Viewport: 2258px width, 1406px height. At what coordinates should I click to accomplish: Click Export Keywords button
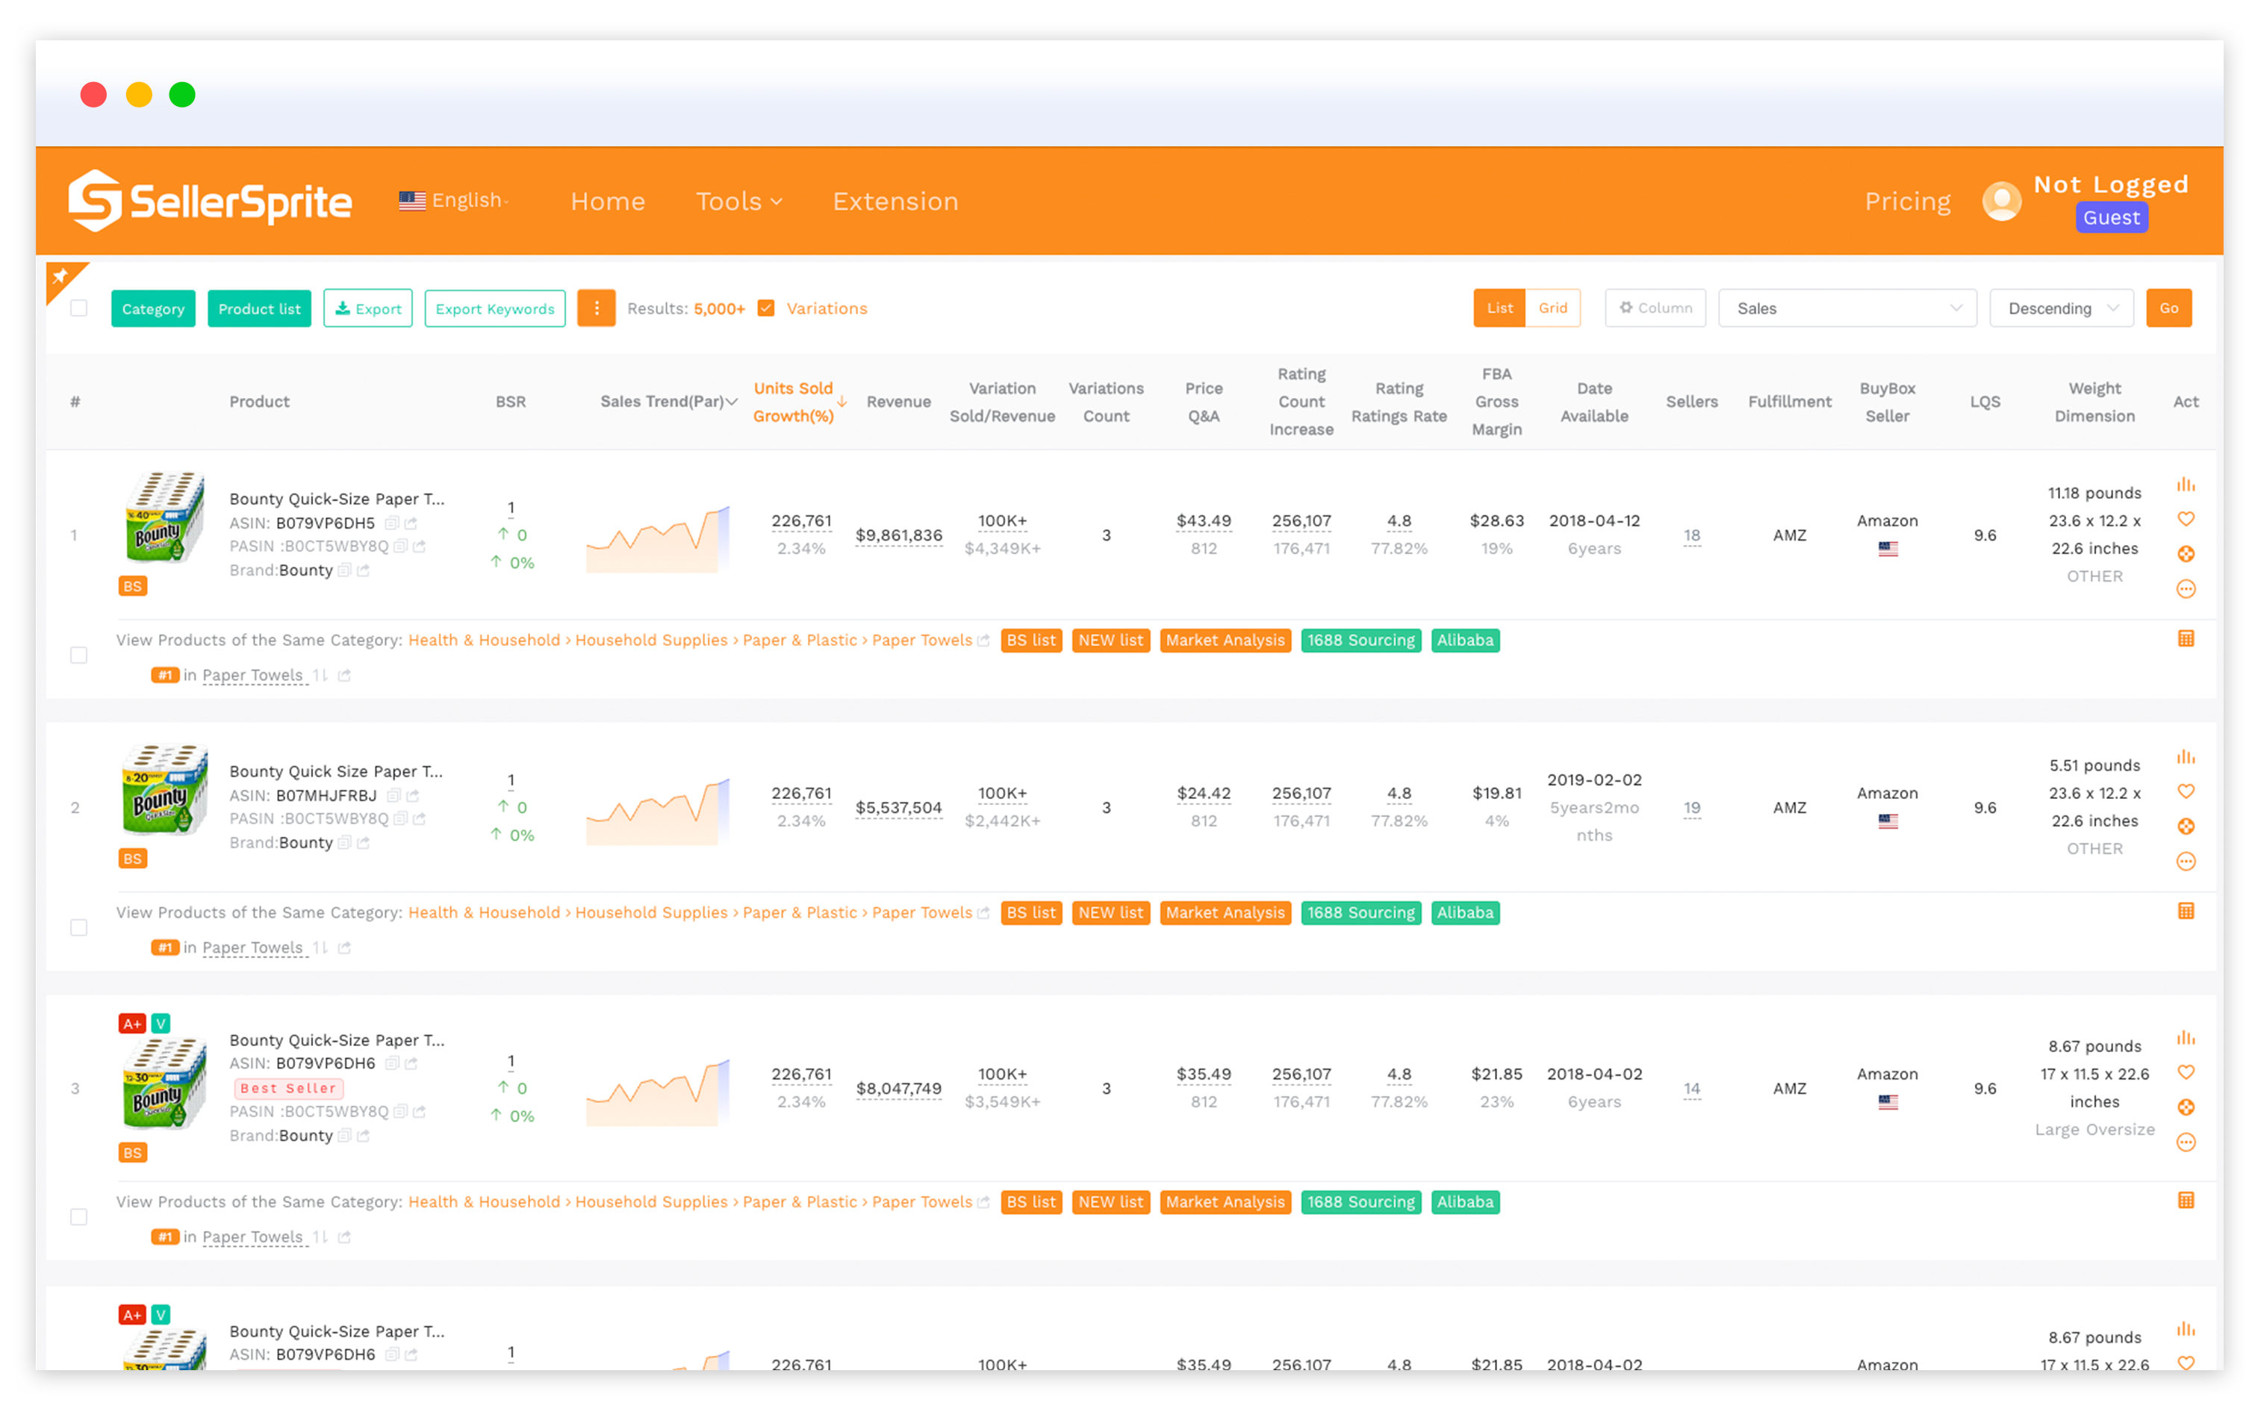[x=495, y=308]
